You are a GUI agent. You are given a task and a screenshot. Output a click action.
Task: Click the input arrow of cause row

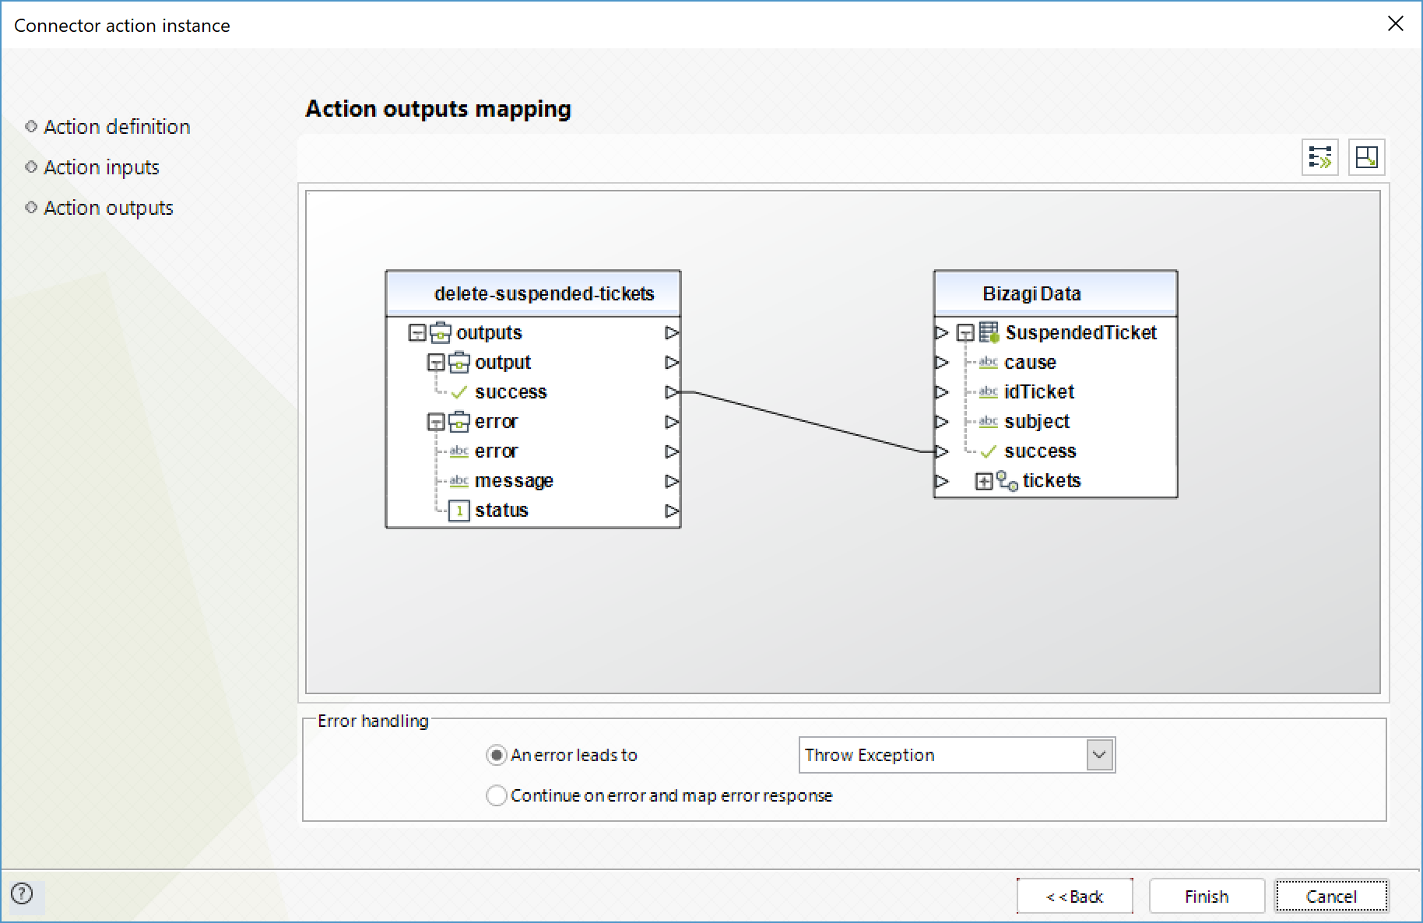click(x=942, y=362)
